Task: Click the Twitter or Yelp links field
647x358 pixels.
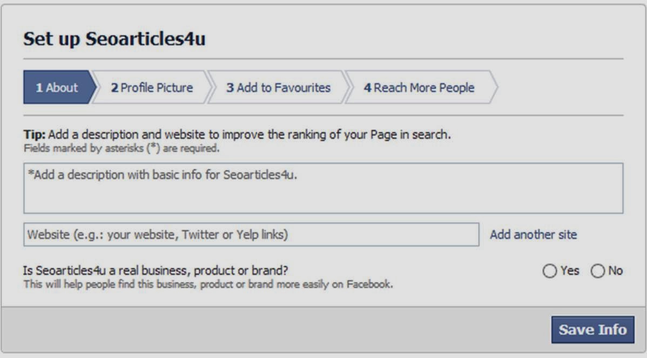Action: point(250,235)
